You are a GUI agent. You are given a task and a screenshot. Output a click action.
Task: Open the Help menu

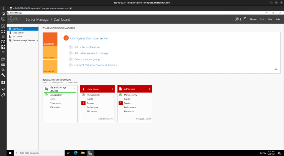(x=278, y=19)
